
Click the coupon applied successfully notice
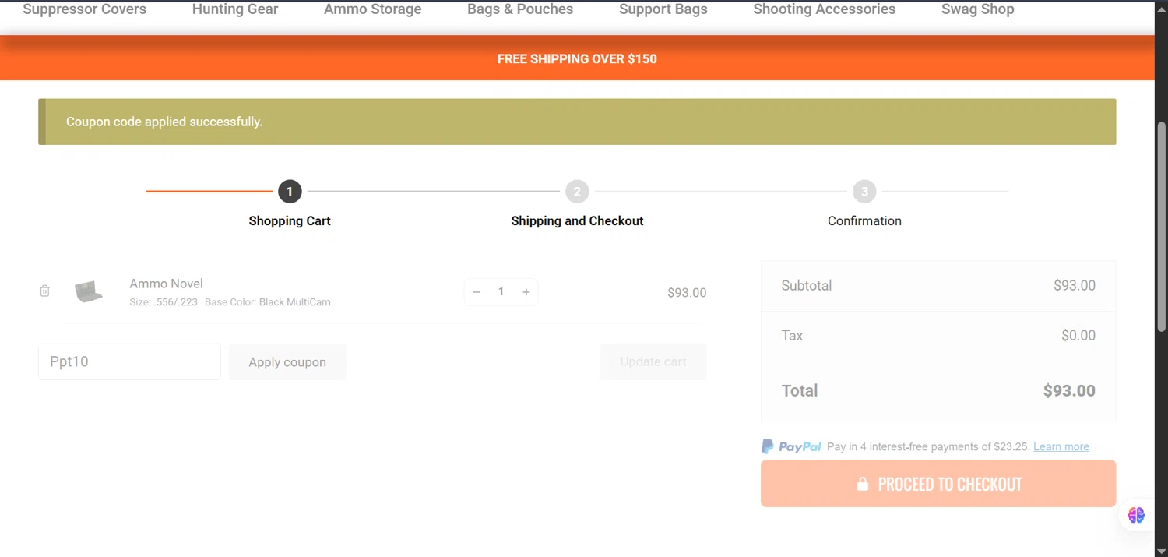577,122
